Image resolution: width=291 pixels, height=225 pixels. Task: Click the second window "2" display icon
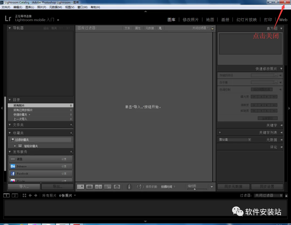click(x=15, y=195)
